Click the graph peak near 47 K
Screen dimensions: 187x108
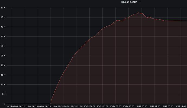[x=138, y=13]
